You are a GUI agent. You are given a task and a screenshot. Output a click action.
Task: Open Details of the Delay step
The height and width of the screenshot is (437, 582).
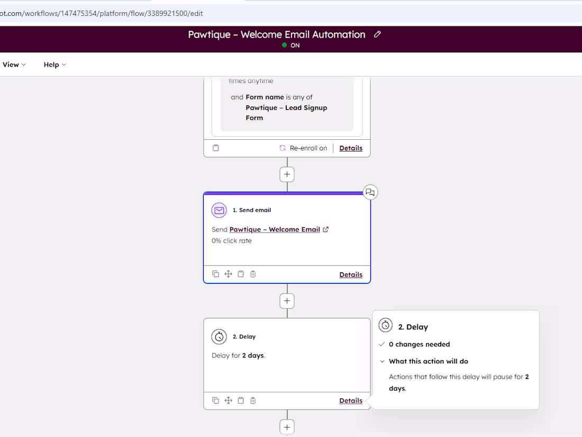[351, 400]
